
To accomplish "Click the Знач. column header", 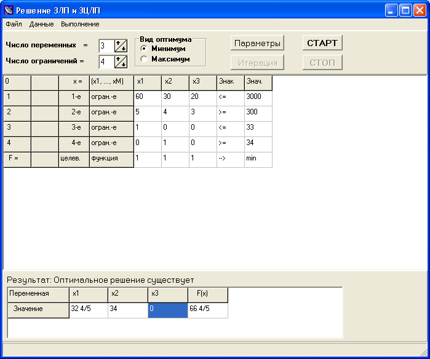I will point(258,83).
